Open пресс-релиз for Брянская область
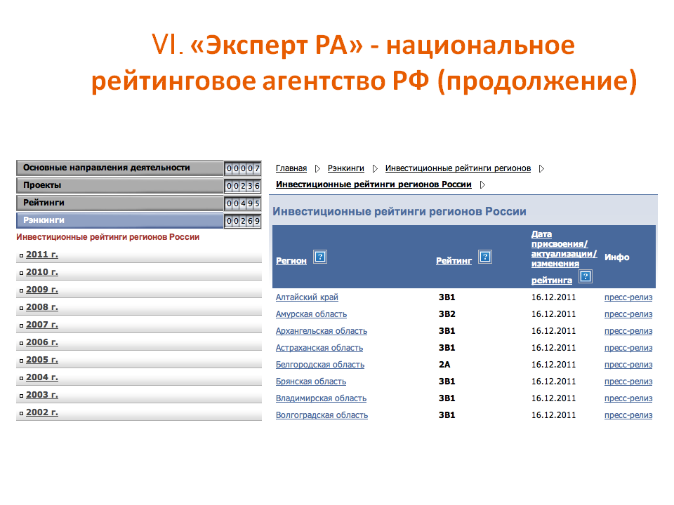This screenshot has width=674, height=505. click(x=628, y=382)
